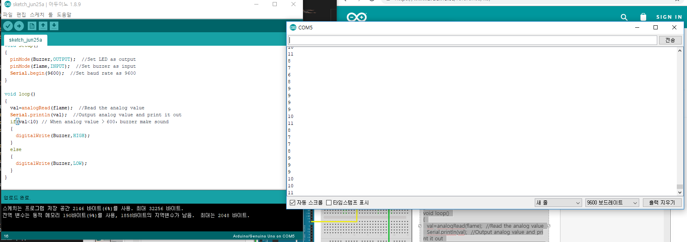Image resolution: width=687 pixels, height=242 pixels.
Task: Expand the 9600 보드레이트 dropdown
Action: click(x=612, y=203)
